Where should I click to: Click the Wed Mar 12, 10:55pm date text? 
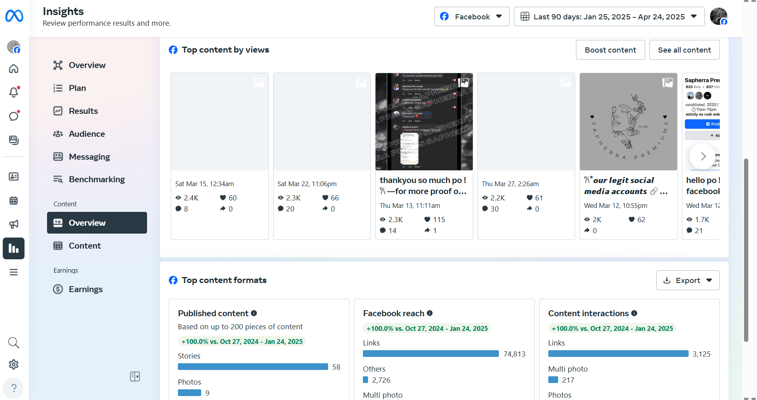[615, 206]
